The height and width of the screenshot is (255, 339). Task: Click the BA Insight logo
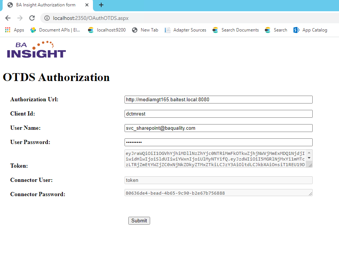click(36, 49)
